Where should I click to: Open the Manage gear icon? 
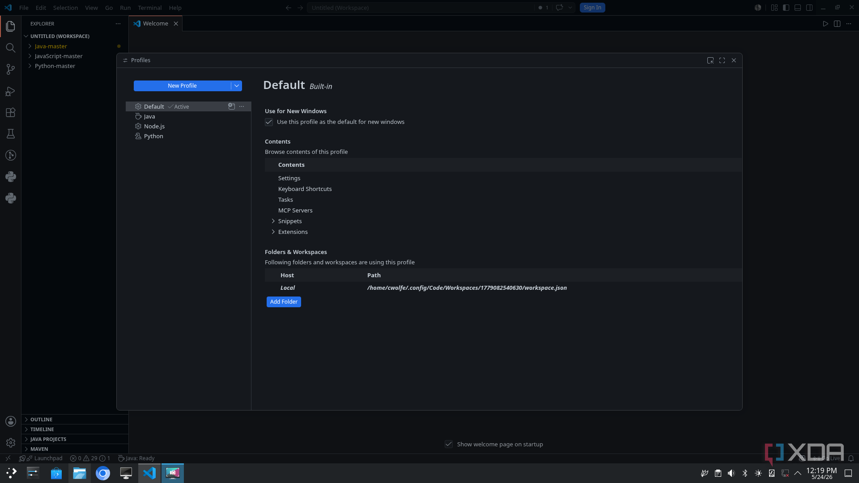[x=11, y=443]
